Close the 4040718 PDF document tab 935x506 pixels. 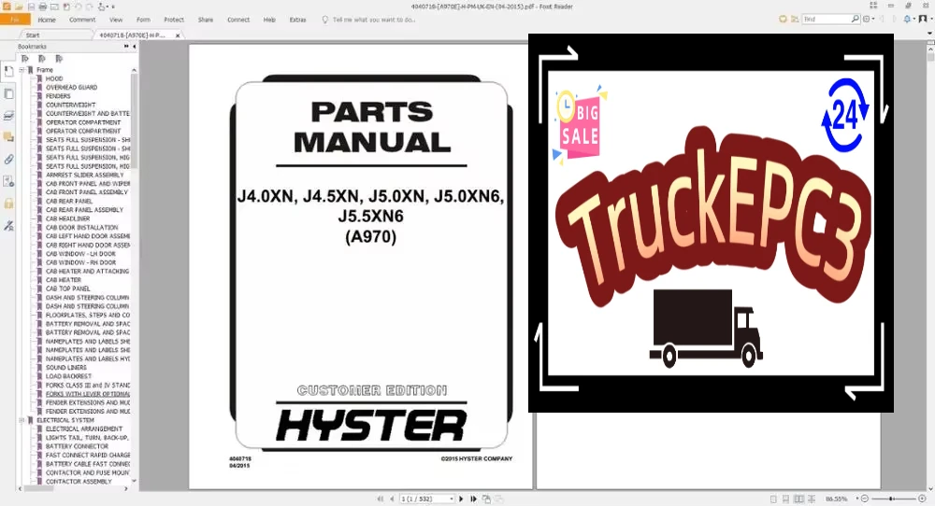178,35
